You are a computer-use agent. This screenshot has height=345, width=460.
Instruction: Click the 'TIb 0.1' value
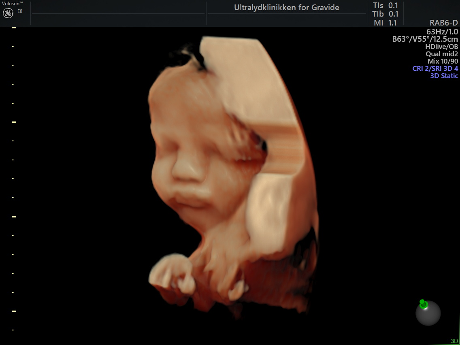point(385,14)
